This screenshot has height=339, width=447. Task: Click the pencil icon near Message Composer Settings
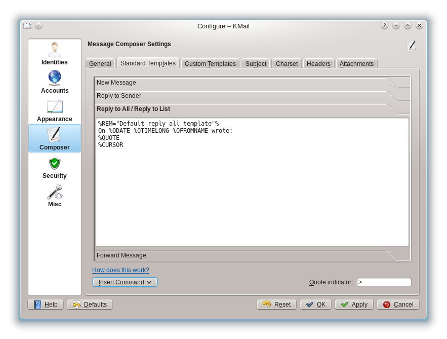(412, 46)
